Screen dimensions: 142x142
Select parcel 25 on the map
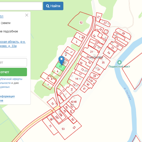click(x=100, y=29)
